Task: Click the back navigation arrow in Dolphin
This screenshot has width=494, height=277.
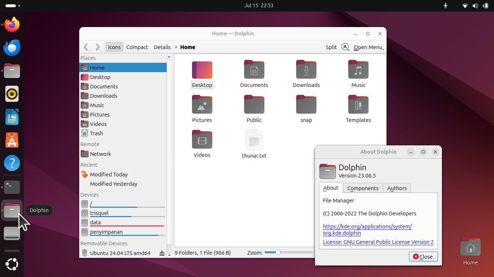Action: pos(86,47)
